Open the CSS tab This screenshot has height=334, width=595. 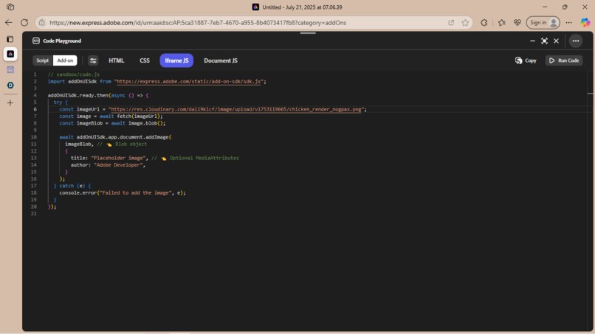tap(145, 60)
